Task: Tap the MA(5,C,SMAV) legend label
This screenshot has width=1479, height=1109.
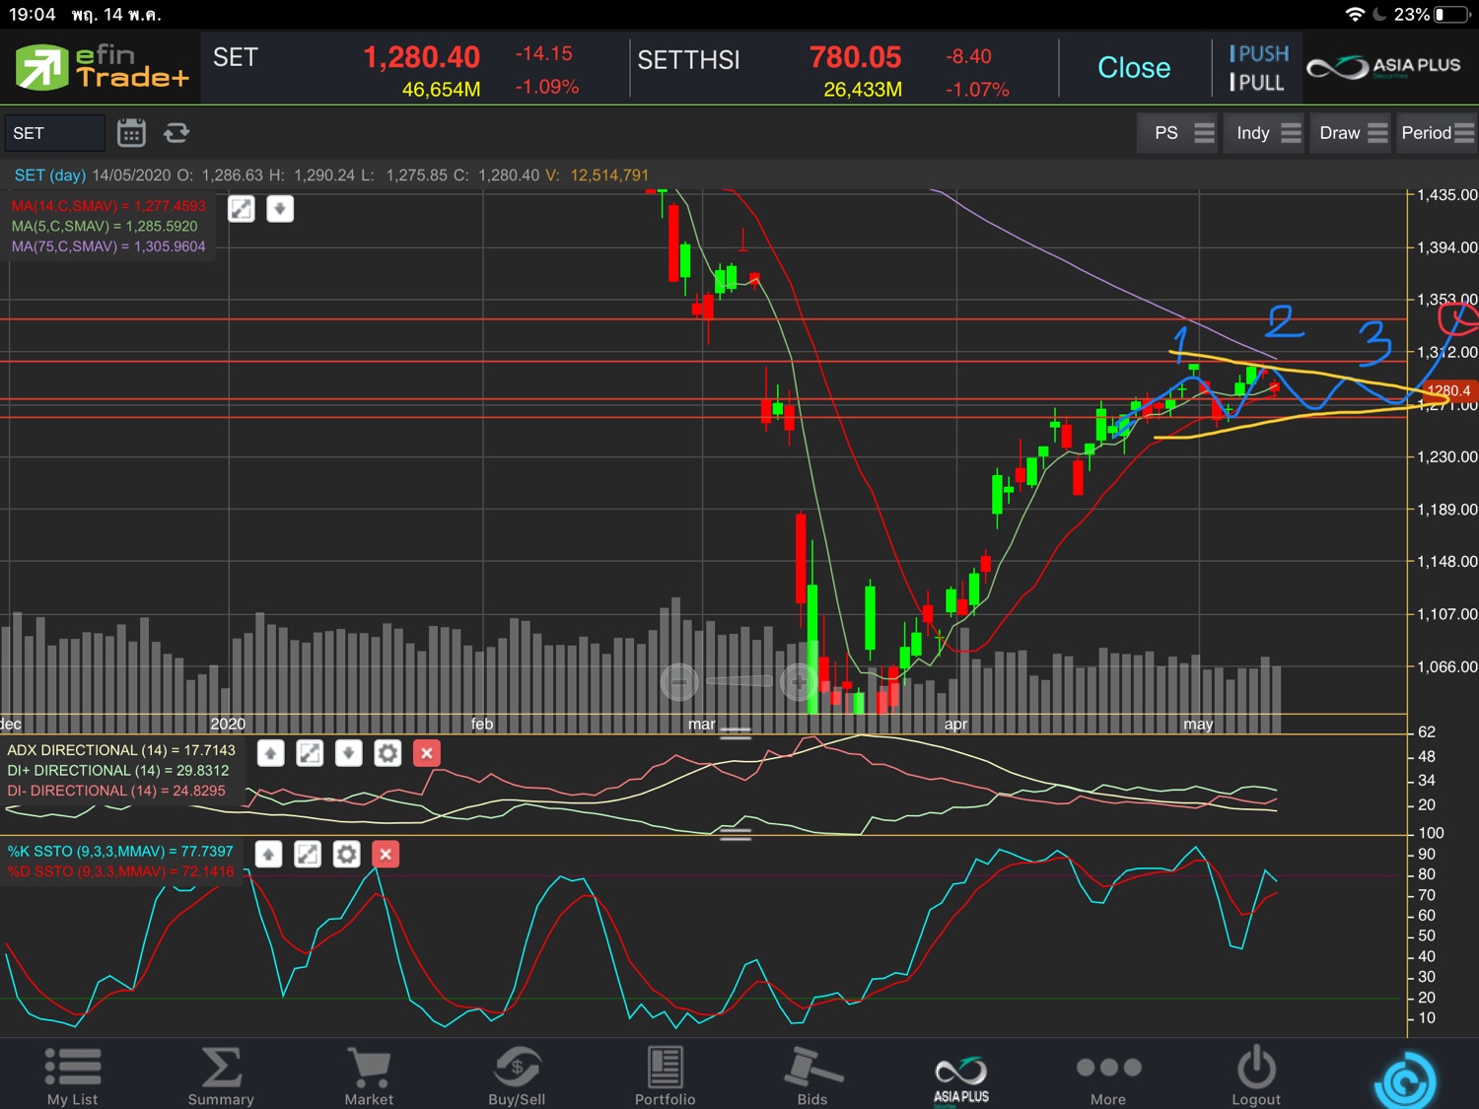Action: click(x=105, y=226)
